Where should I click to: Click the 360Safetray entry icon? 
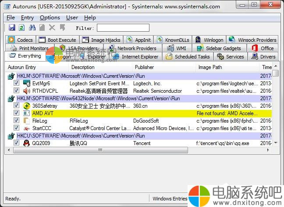pyautogui.click(x=27, y=106)
